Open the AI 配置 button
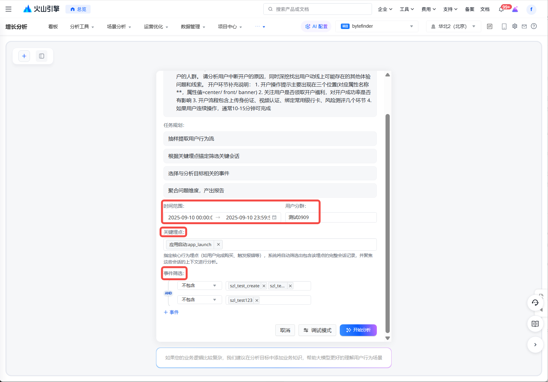548x382 pixels. click(x=316, y=26)
